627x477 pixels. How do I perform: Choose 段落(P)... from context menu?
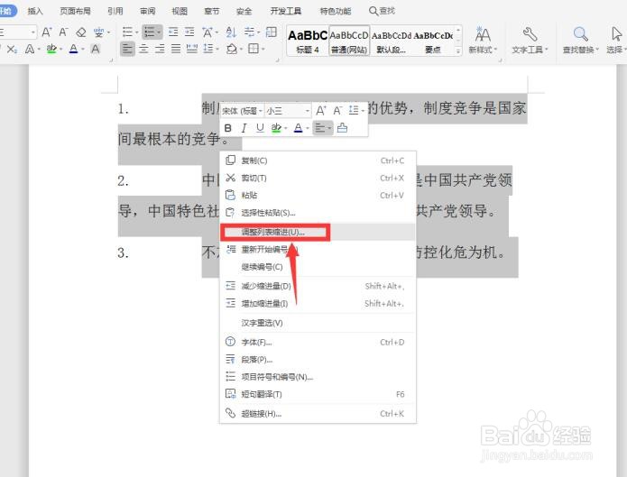point(318,360)
